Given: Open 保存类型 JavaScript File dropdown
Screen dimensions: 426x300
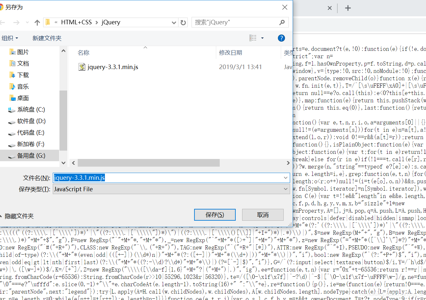Looking at the screenshot, I should click(171, 189).
